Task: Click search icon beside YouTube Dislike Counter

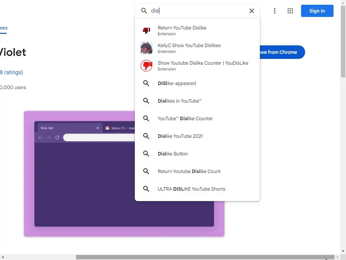Action: pyautogui.click(x=146, y=118)
